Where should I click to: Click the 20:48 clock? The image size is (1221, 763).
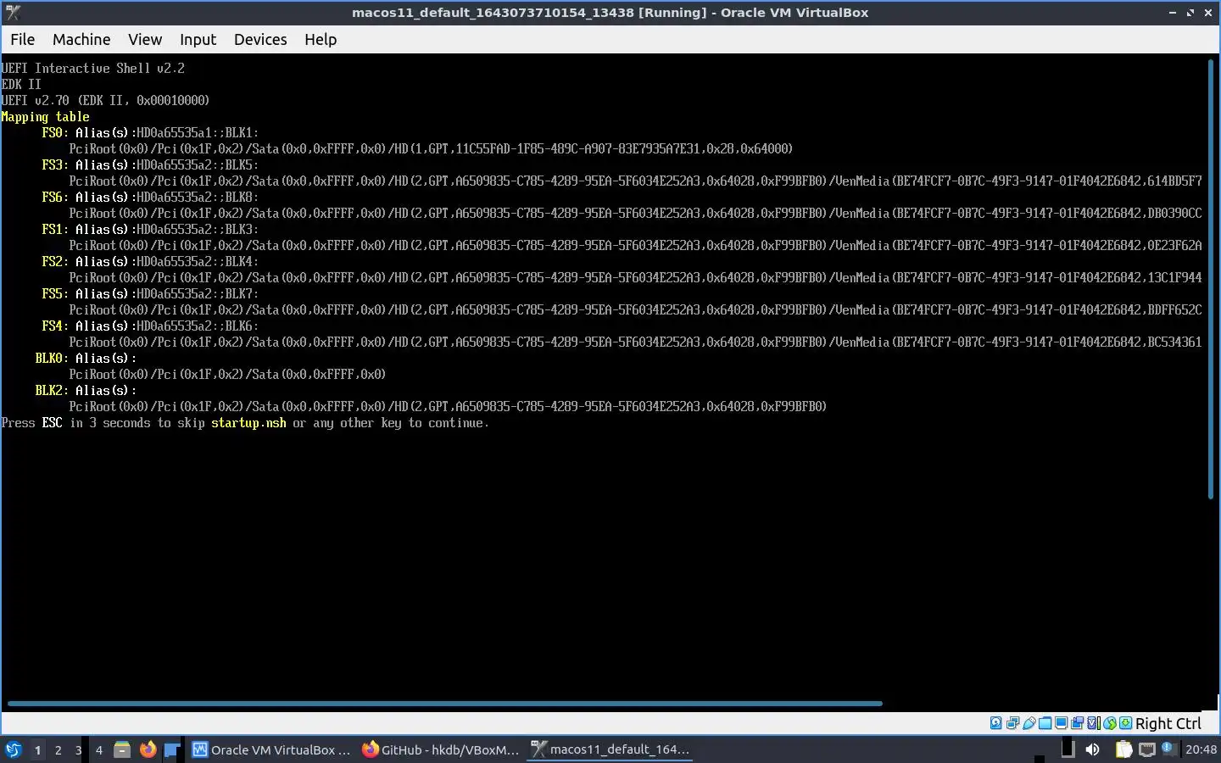[1201, 749]
